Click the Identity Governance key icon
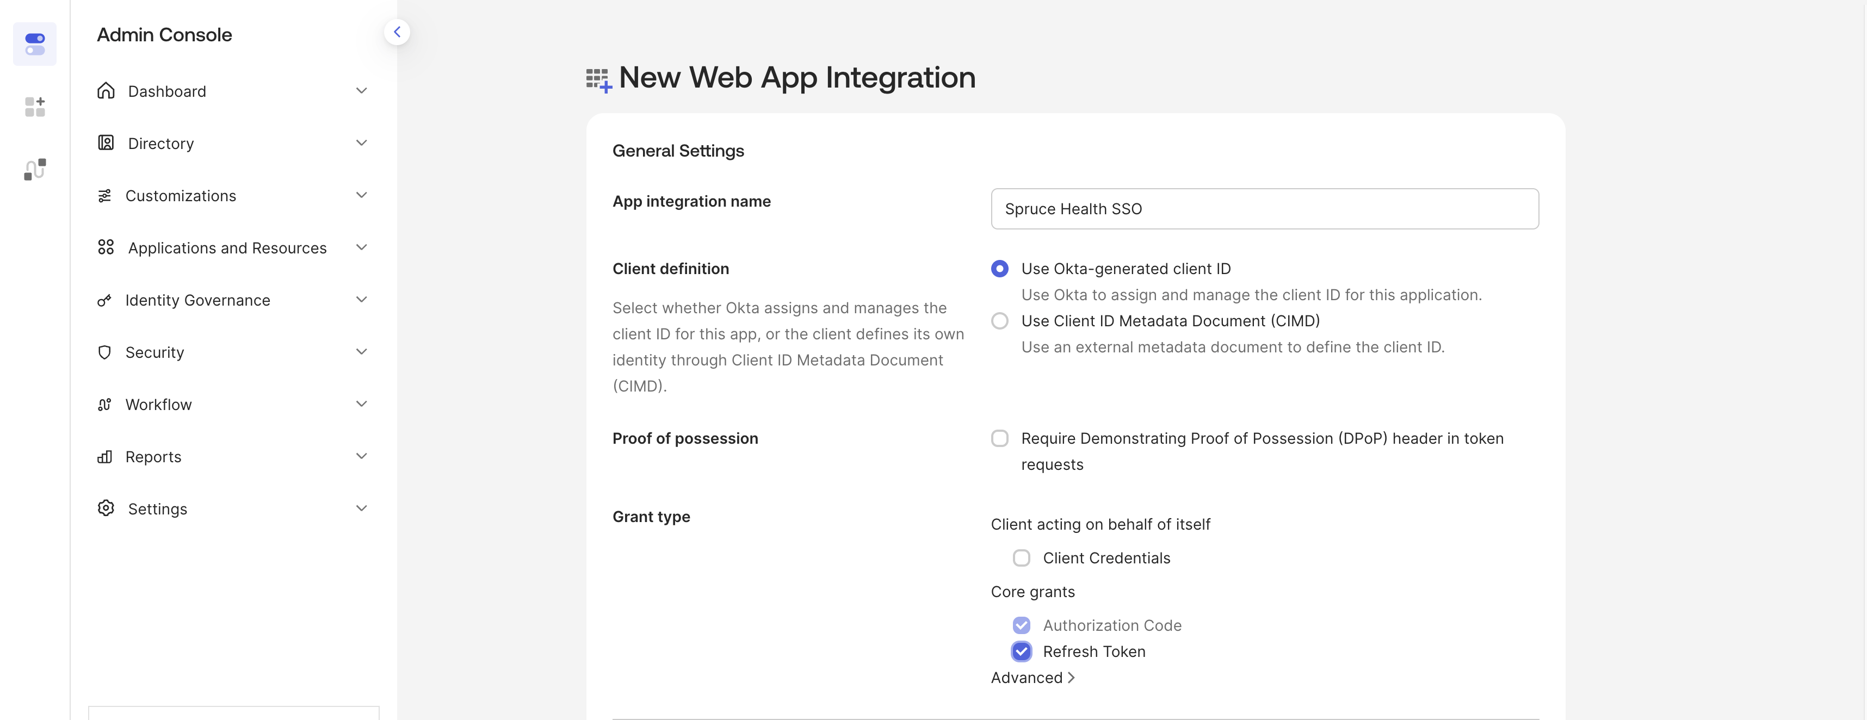The image size is (1867, 720). pos(104,300)
